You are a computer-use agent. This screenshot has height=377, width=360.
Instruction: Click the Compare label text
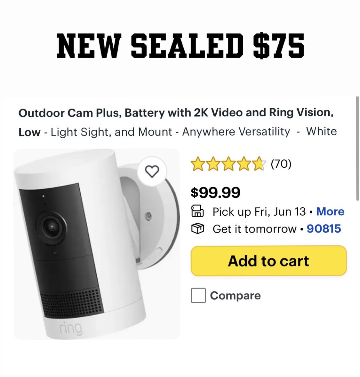(x=235, y=296)
